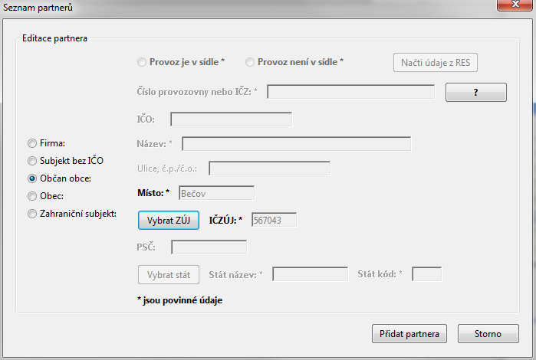
Task: Pick the Obec radio option
Action: pyautogui.click(x=32, y=196)
